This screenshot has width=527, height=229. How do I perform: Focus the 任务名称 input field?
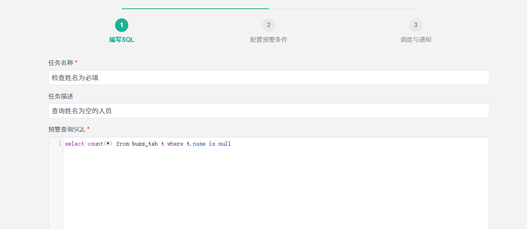268,78
